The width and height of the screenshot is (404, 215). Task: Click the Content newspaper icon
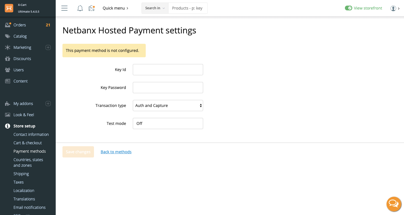[x=8, y=81]
